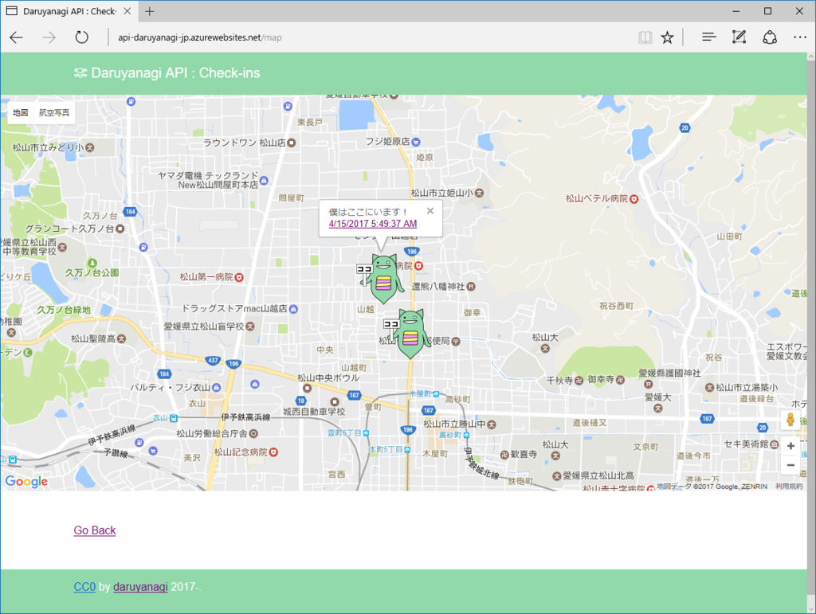Click the Google logo on map
This screenshot has height=614, width=816.
point(26,482)
